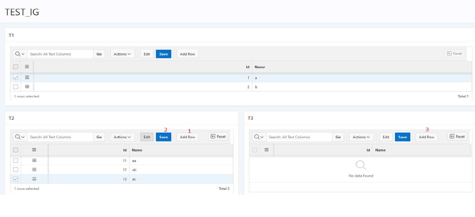The image size is (475, 217).
Task: Select T1 Id cell "2"
Action: [x=143, y=87]
